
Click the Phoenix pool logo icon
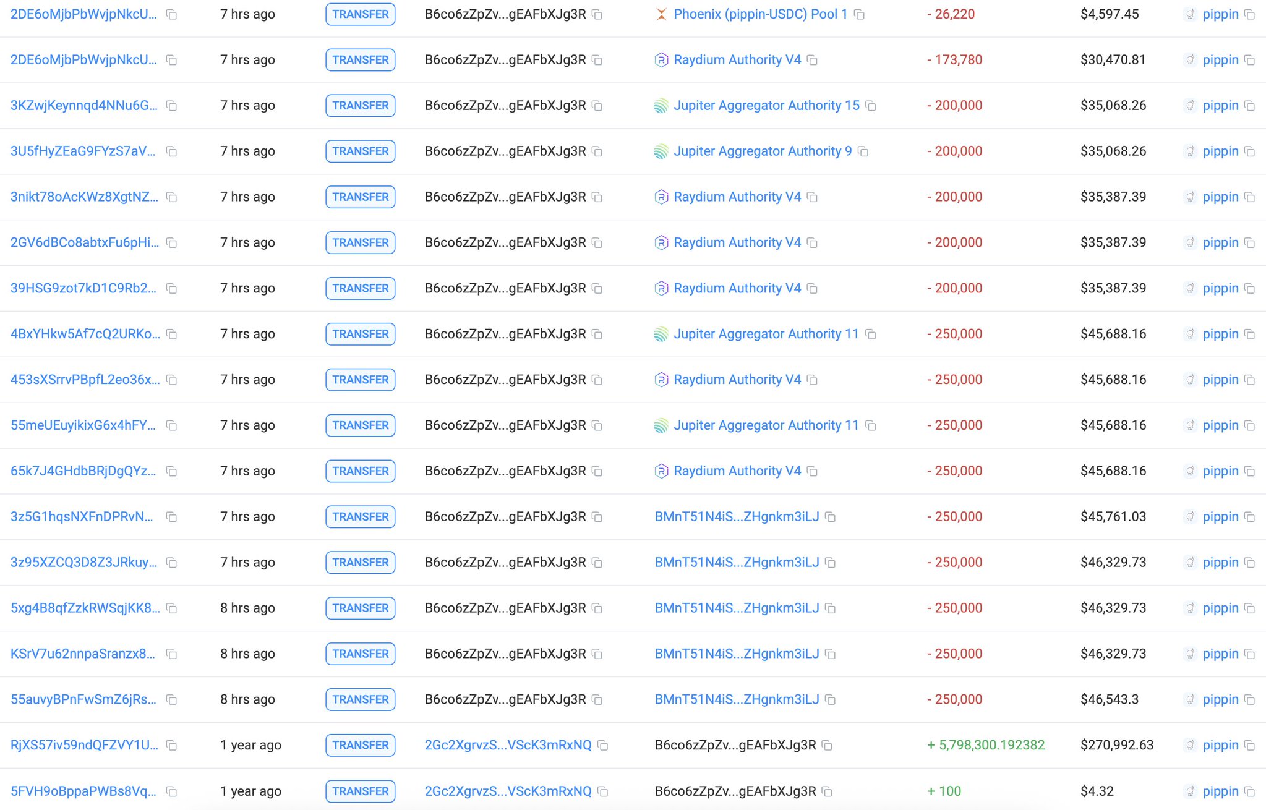[x=661, y=14]
